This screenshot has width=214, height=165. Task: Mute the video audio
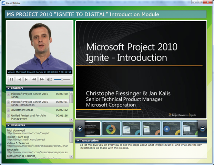tap(50, 79)
